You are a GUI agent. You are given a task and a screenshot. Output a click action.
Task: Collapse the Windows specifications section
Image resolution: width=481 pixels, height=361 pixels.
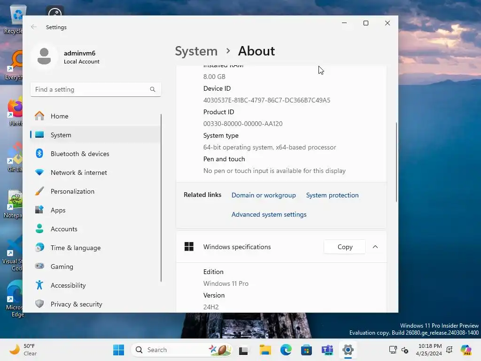click(x=375, y=247)
